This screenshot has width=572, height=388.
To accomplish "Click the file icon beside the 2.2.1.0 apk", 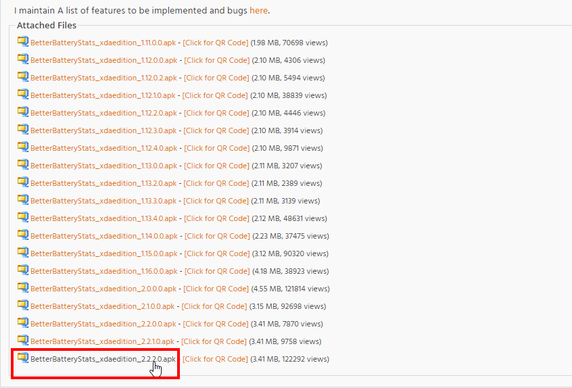I will coord(23,340).
